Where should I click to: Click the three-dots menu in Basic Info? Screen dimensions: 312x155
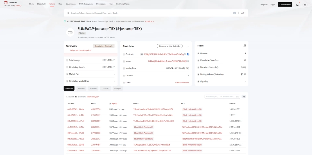click(188, 46)
